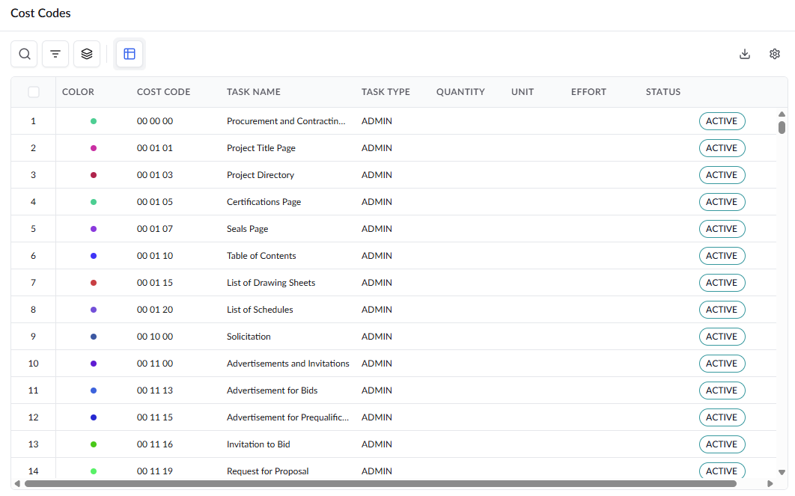Click ADMIN task type in Solicitation row
This screenshot has height=496, width=795.
coord(377,337)
